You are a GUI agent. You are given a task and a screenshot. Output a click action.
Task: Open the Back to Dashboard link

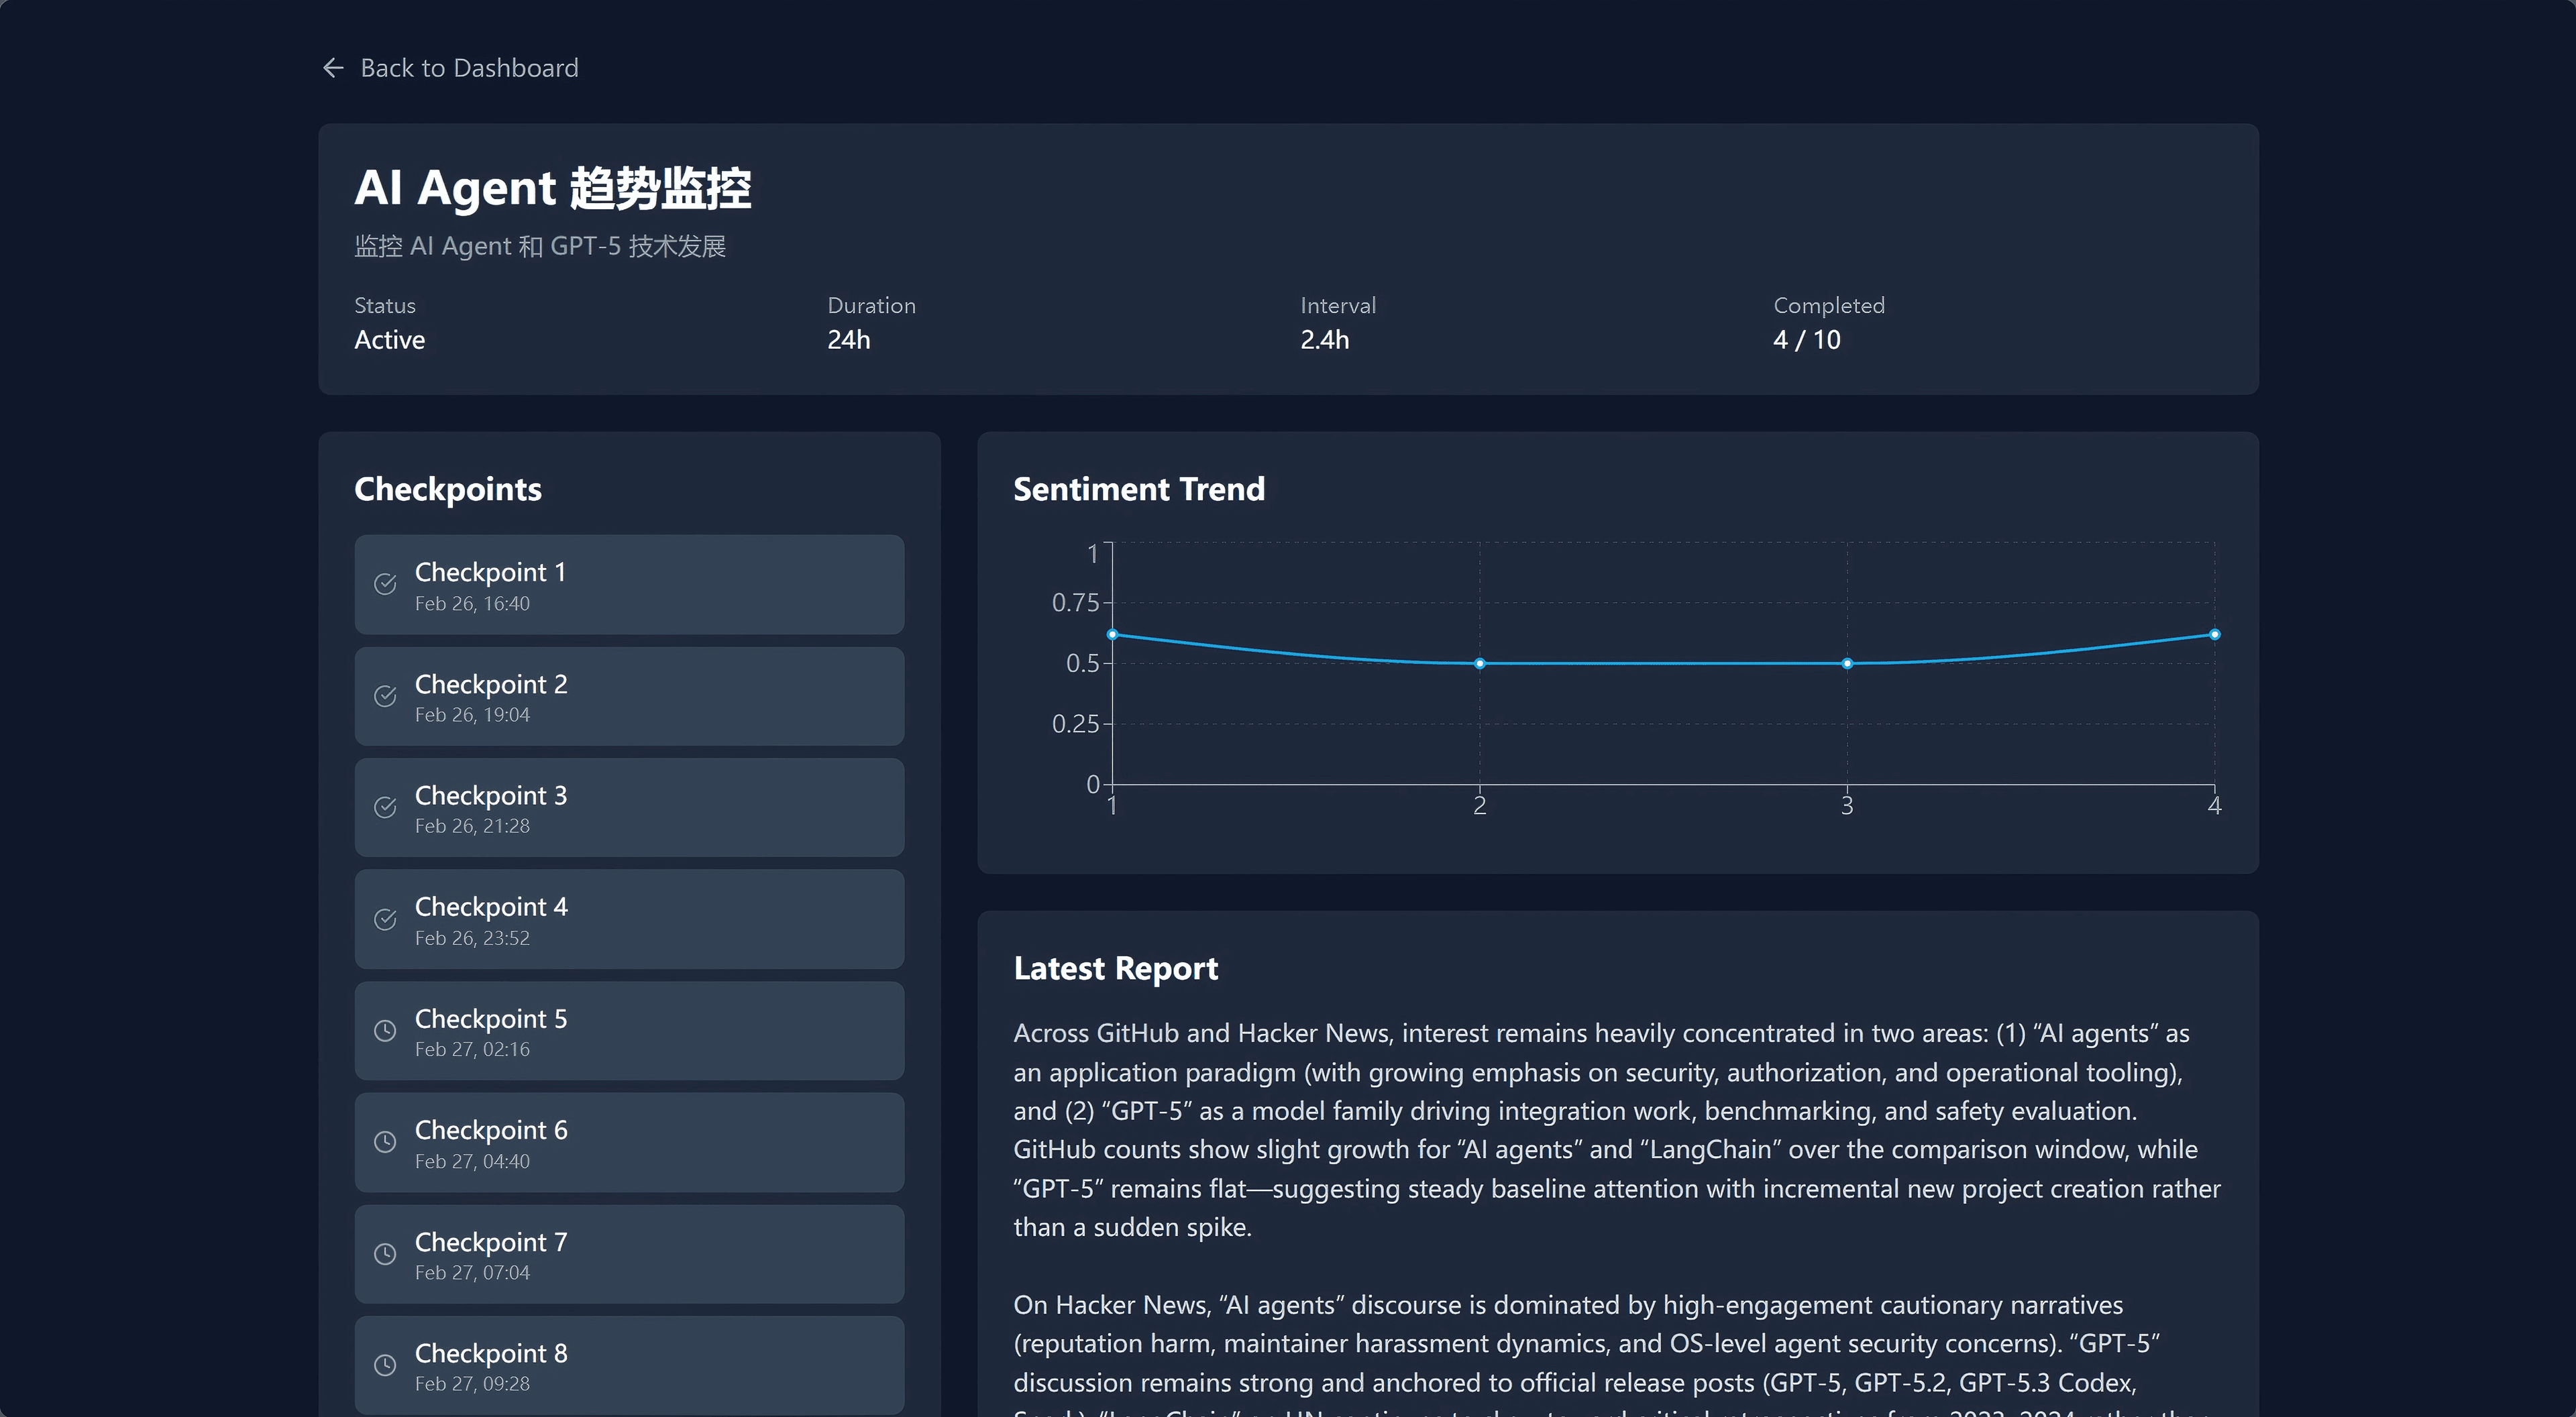[x=469, y=68]
